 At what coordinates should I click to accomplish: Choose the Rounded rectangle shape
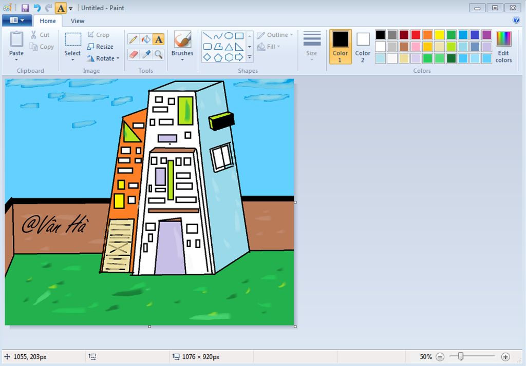tap(208, 47)
